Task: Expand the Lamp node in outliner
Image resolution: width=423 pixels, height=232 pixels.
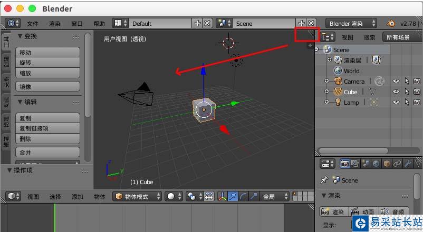Action: (x=326, y=102)
